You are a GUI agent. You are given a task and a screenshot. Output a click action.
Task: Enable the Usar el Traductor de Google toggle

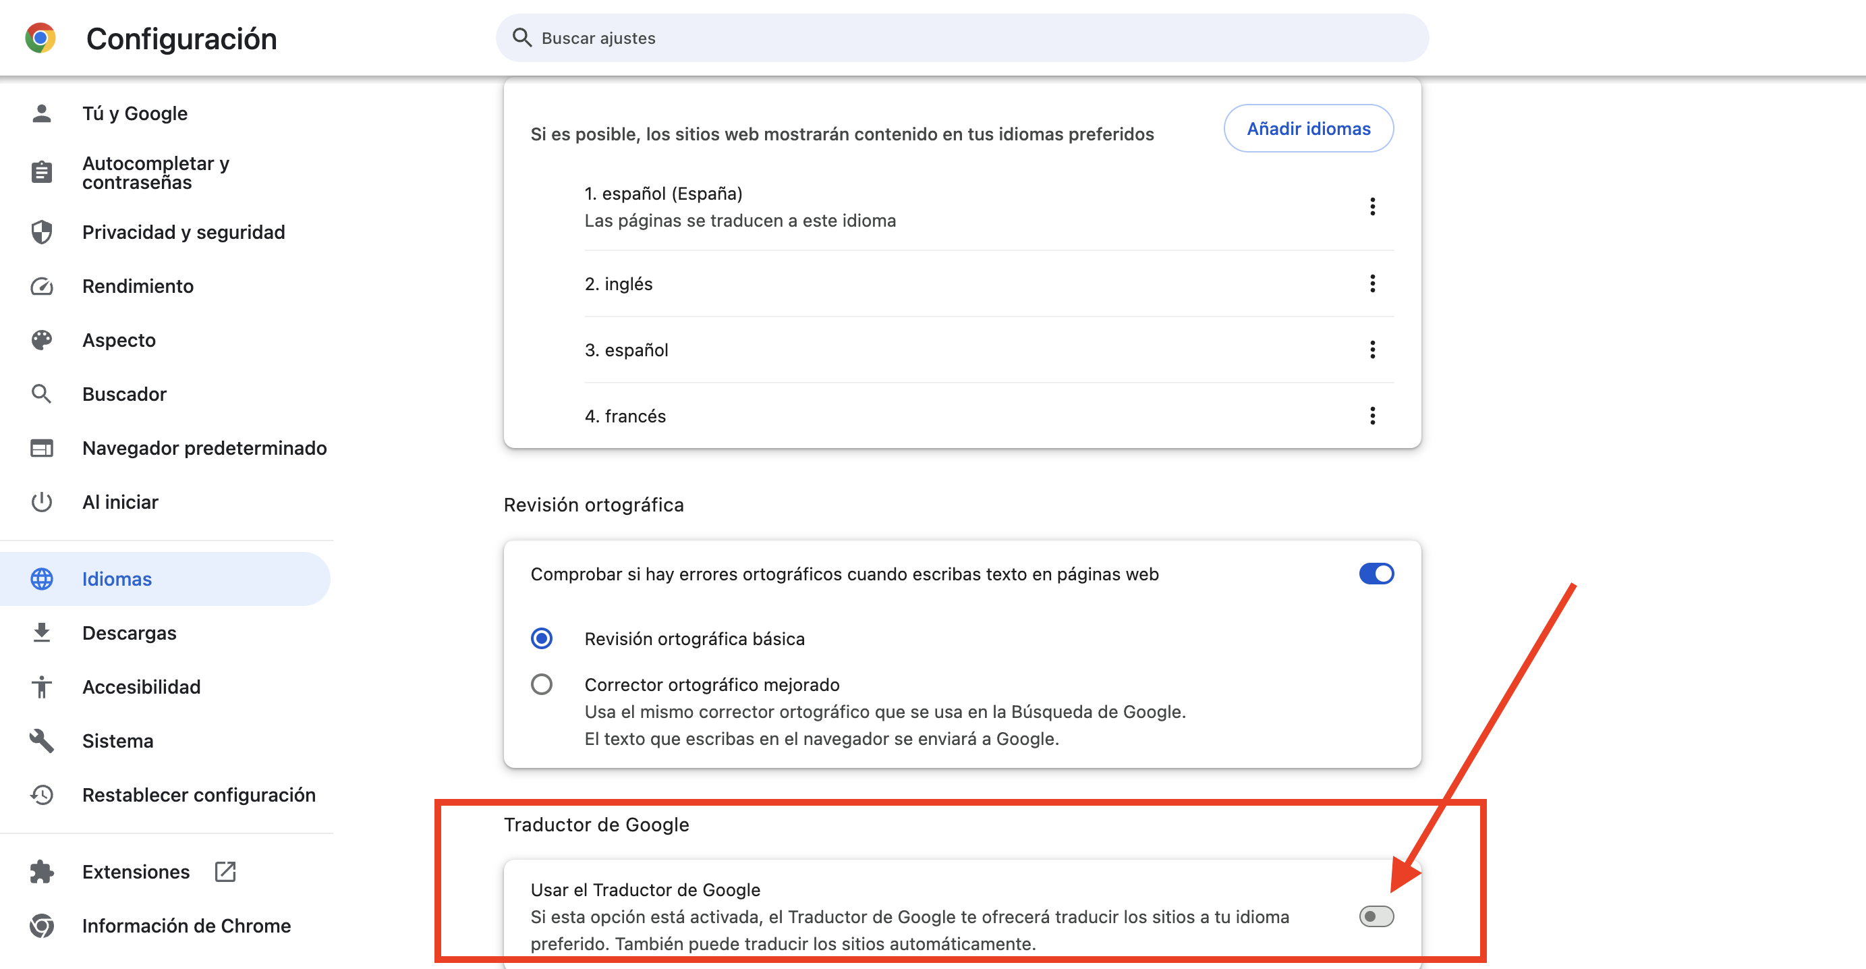(x=1376, y=917)
